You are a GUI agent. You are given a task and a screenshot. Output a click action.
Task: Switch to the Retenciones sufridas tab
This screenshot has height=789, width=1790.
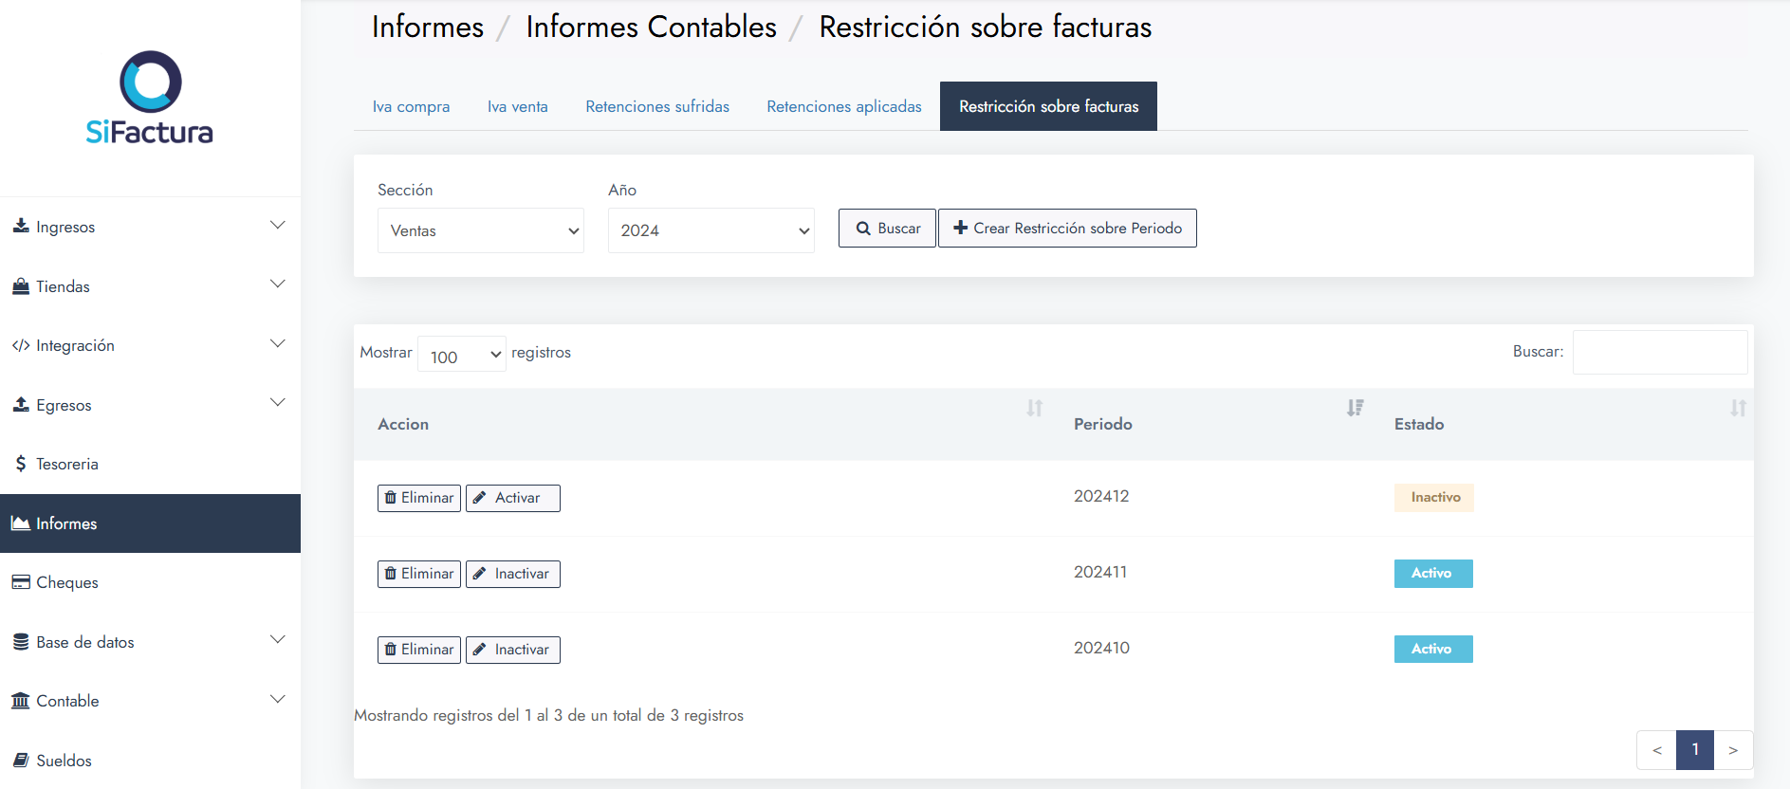click(x=656, y=106)
